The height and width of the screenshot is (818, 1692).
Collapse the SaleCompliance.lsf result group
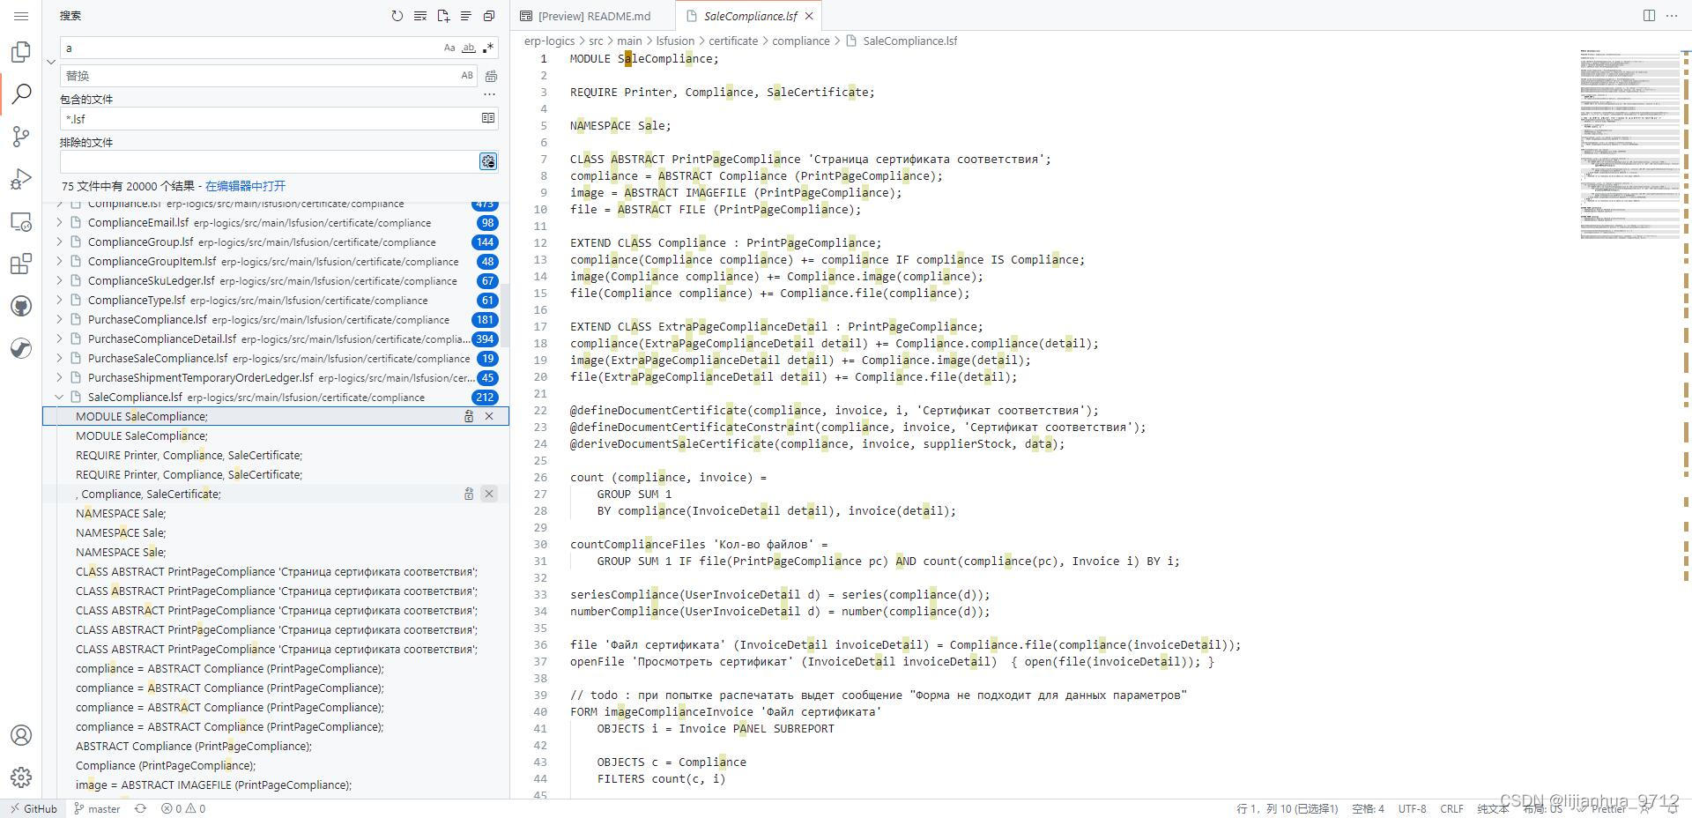59,397
